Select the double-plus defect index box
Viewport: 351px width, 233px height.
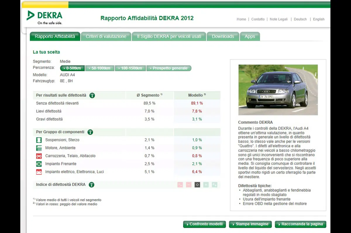(215, 185)
